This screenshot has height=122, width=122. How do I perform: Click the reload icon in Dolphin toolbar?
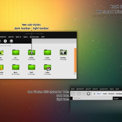click(11, 41)
